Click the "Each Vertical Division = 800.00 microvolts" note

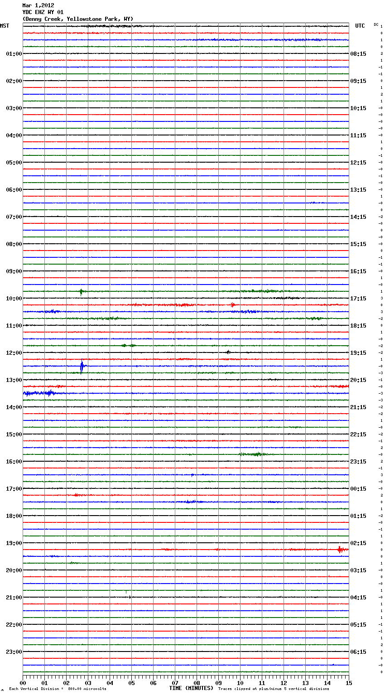(x=58, y=689)
